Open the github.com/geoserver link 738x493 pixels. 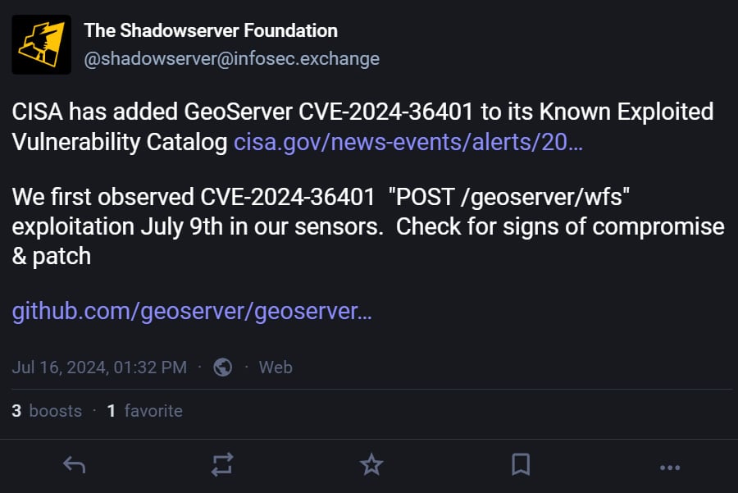192,312
